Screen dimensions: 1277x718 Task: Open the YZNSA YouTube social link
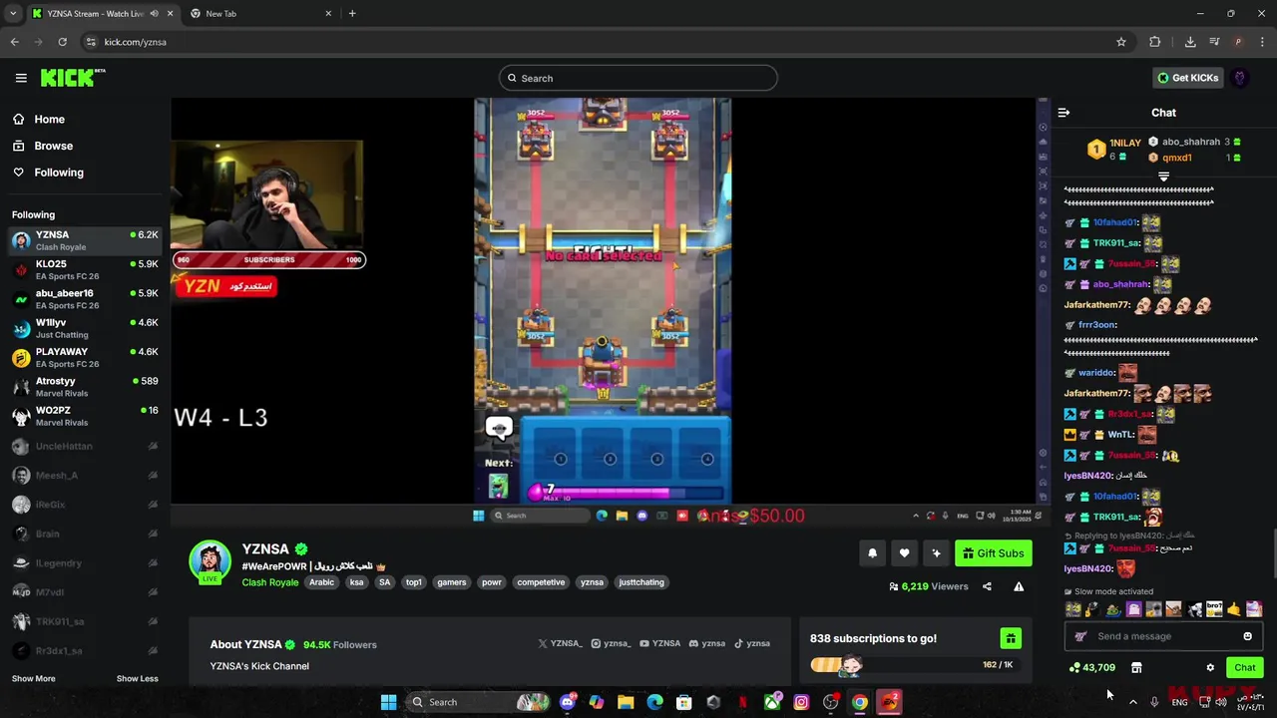[x=659, y=643]
